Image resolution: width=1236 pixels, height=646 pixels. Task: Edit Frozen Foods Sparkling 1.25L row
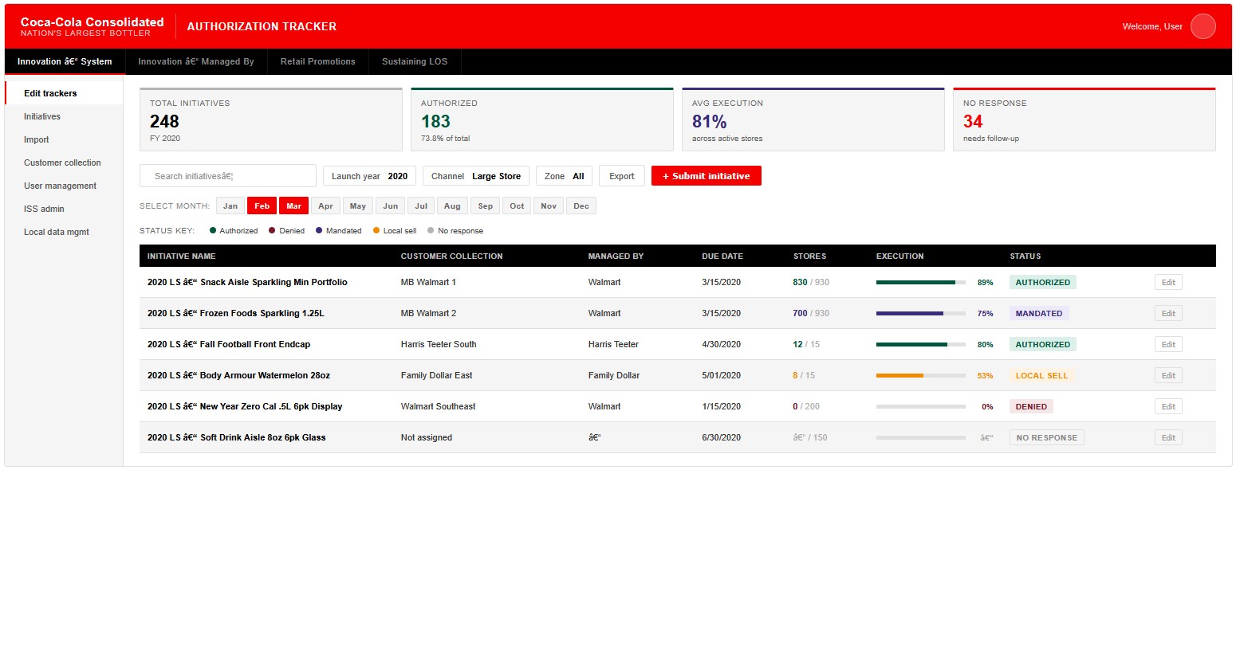tap(1168, 313)
